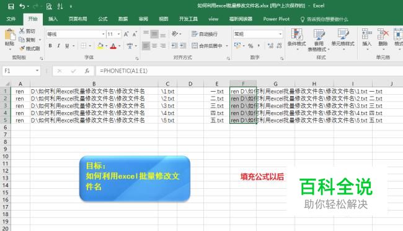
Task: Align text left
Action: coord(146,46)
